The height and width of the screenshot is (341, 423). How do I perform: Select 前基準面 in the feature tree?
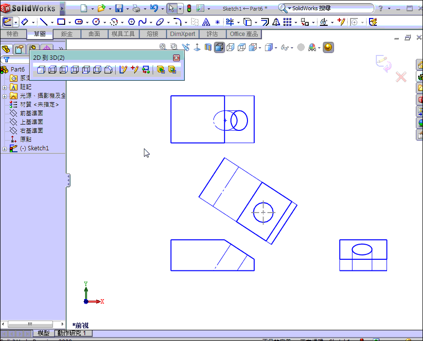[x=32, y=113]
